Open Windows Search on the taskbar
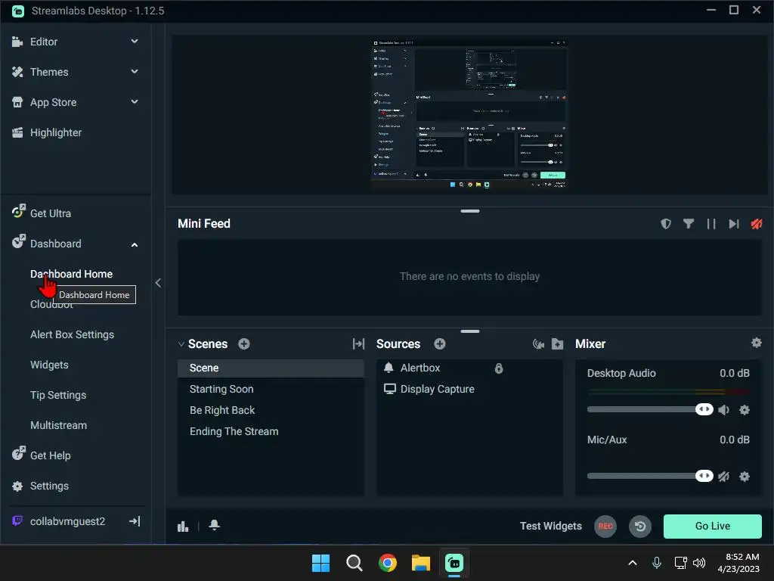The image size is (774, 581). (x=354, y=563)
